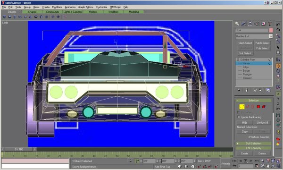Click the Unhide All button
Screen dimensions: 283x170
click(262, 122)
